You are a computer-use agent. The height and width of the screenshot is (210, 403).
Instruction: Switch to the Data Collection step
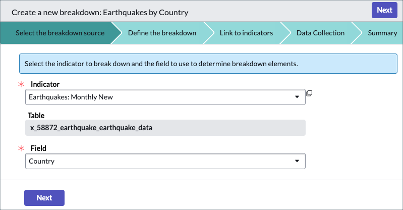click(x=320, y=33)
